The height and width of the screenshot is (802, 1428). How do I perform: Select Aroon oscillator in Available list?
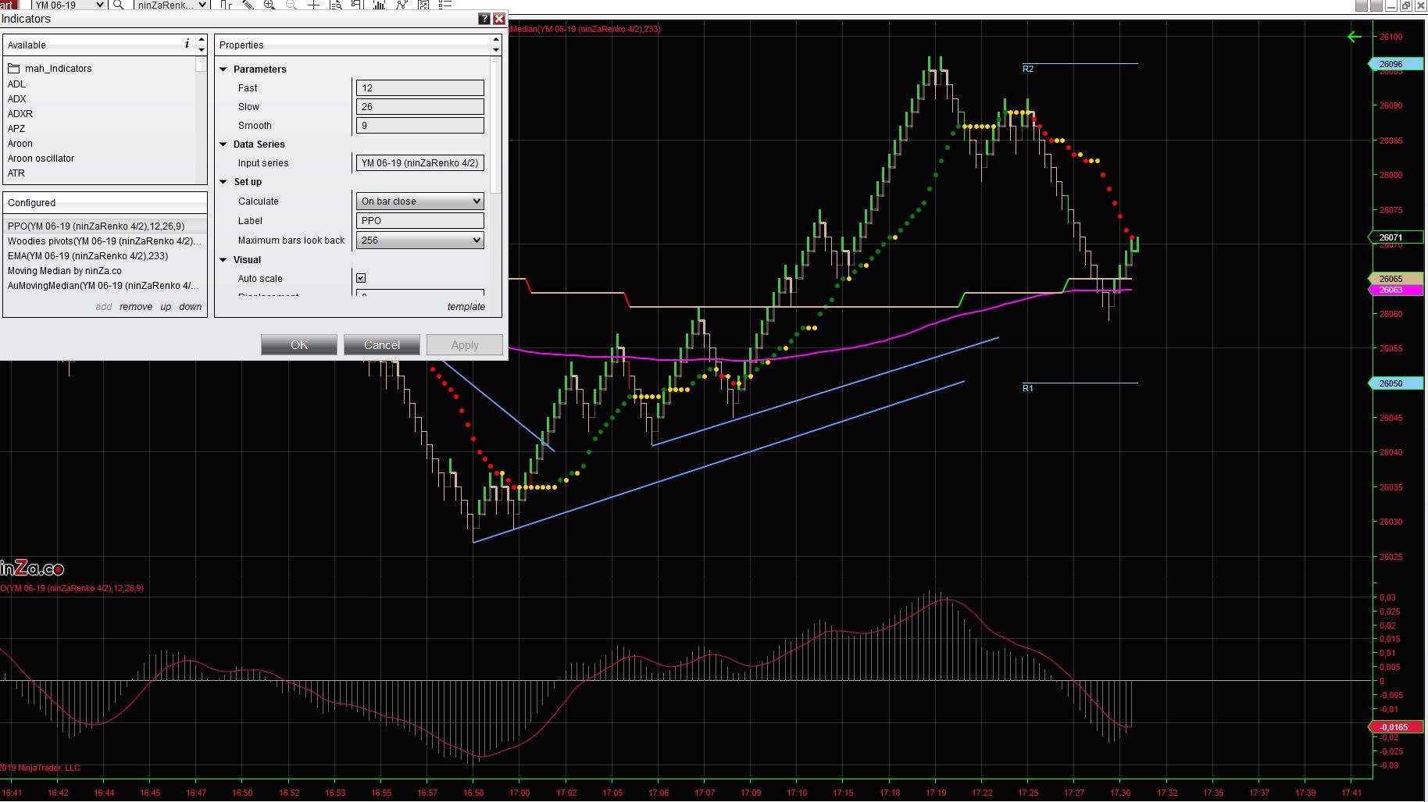click(x=41, y=159)
